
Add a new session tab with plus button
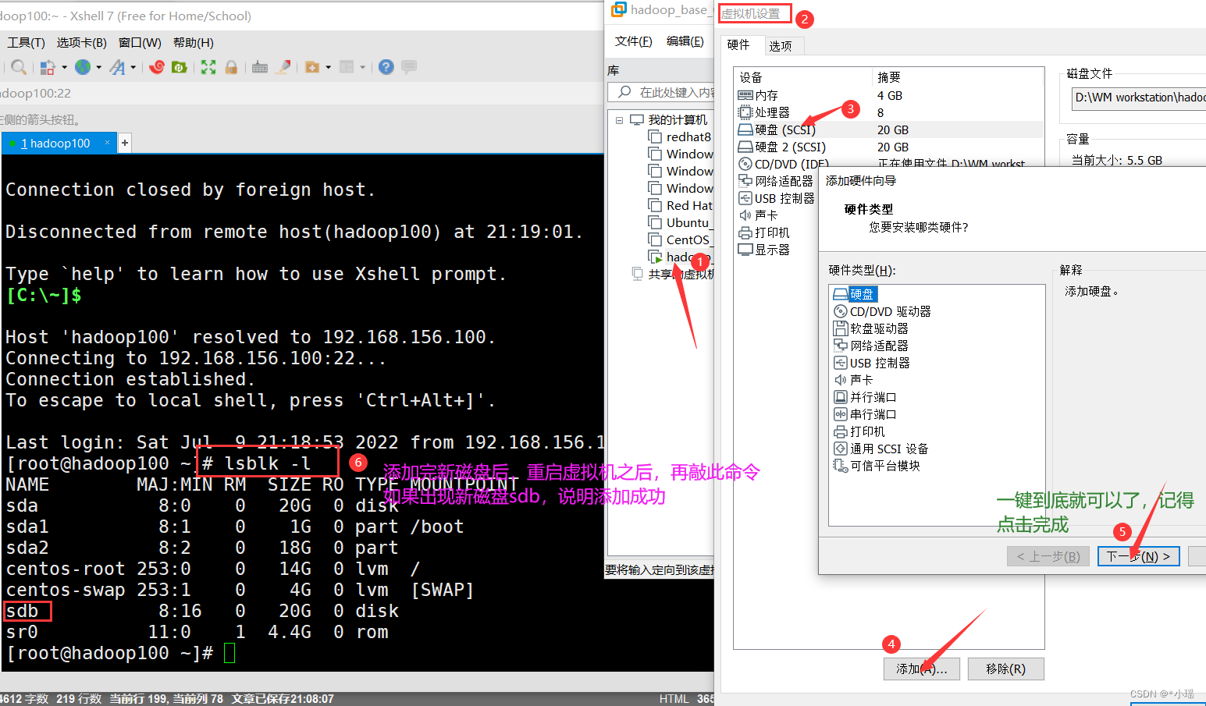point(125,144)
